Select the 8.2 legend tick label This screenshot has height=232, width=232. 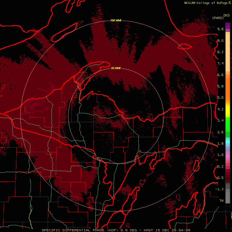[220, 52]
